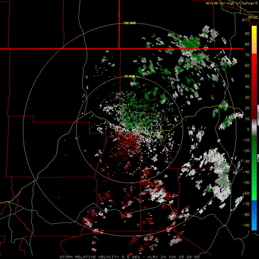
Task: Click the 50 value on the velocity scale
Action: [247, 76]
